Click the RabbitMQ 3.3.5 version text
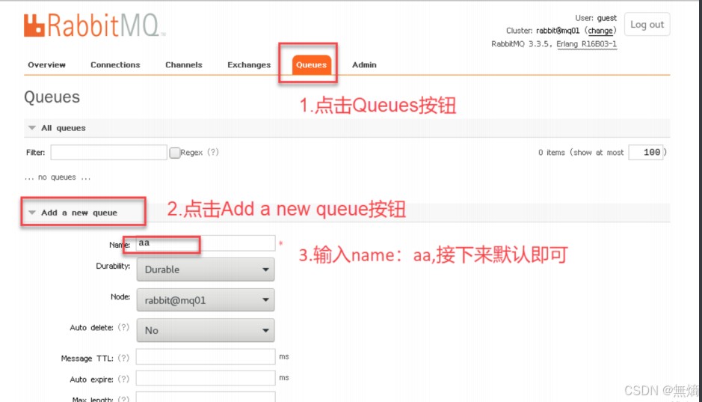 [x=521, y=44]
